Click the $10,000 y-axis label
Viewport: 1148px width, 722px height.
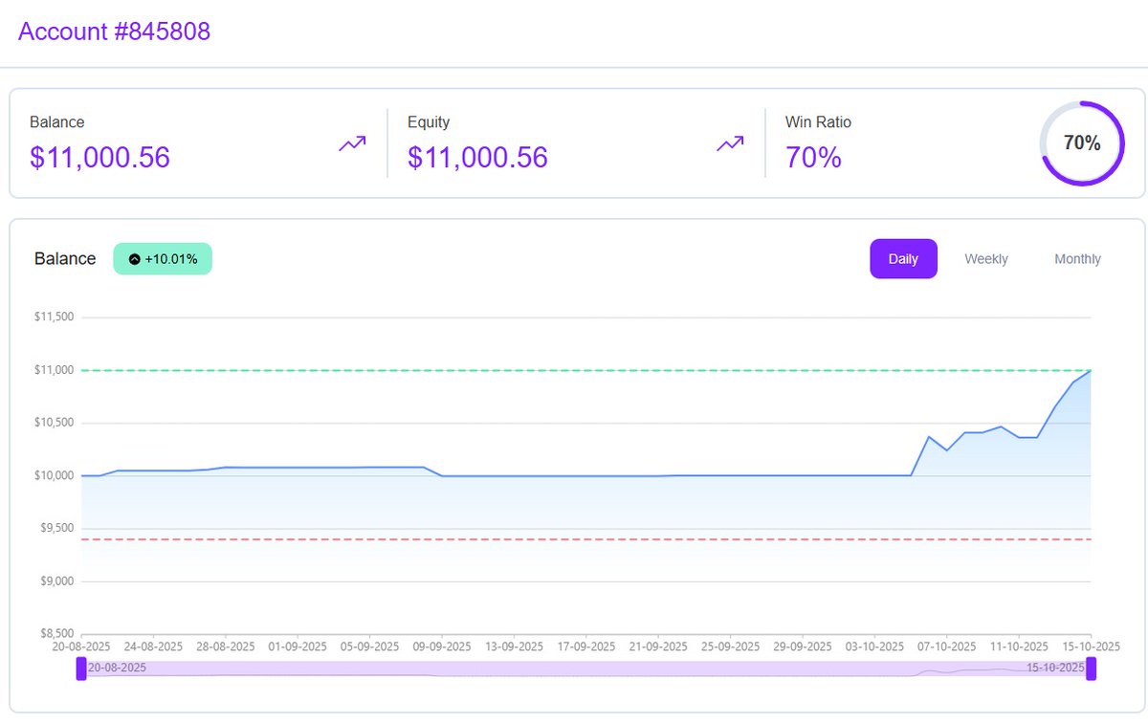coord(54,476)
